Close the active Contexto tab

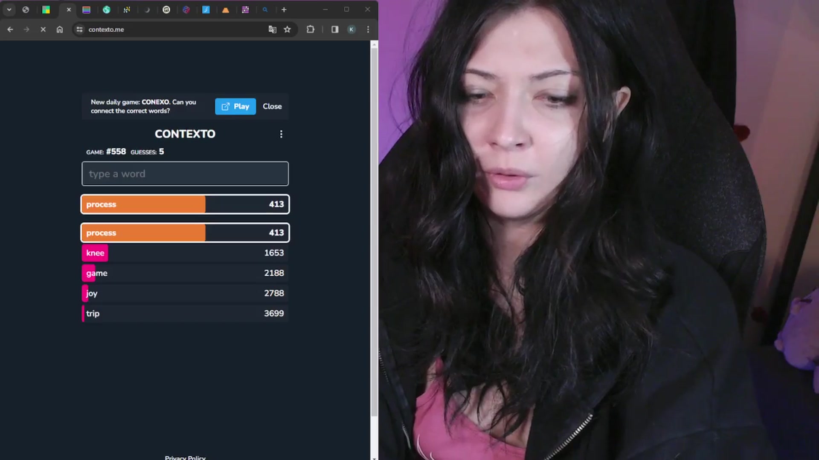pyautogui.click(x=69, y=9)
